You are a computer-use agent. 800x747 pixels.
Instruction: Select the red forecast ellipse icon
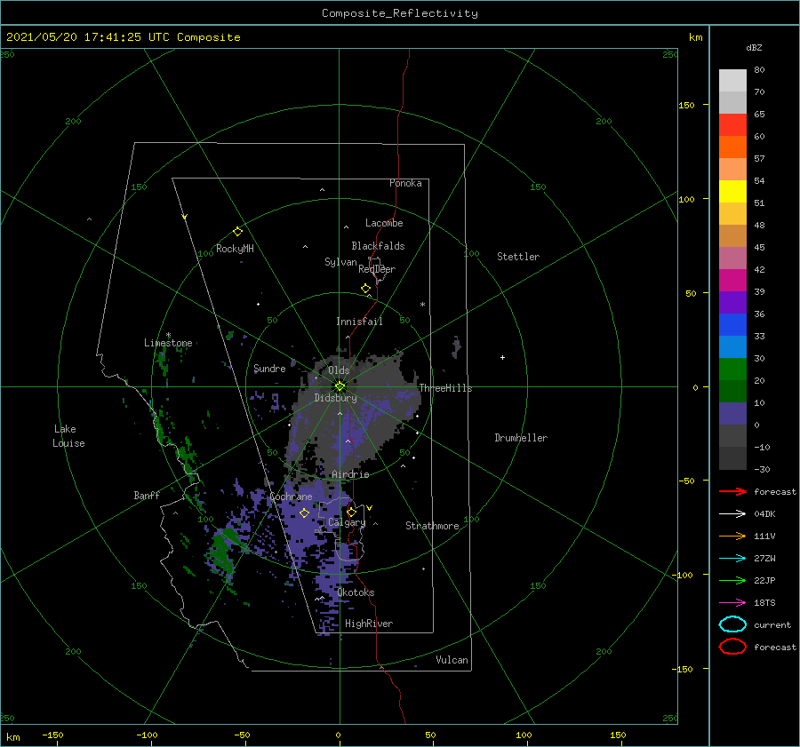[x=732, y=647]
